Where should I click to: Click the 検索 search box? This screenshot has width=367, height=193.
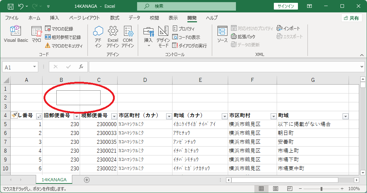[186, 6]
